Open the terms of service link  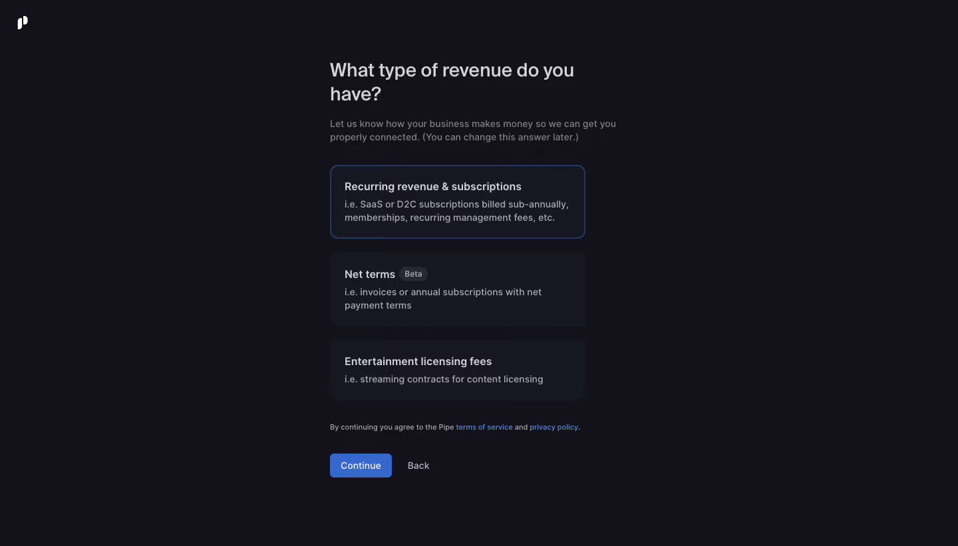(x=484, y=427)
